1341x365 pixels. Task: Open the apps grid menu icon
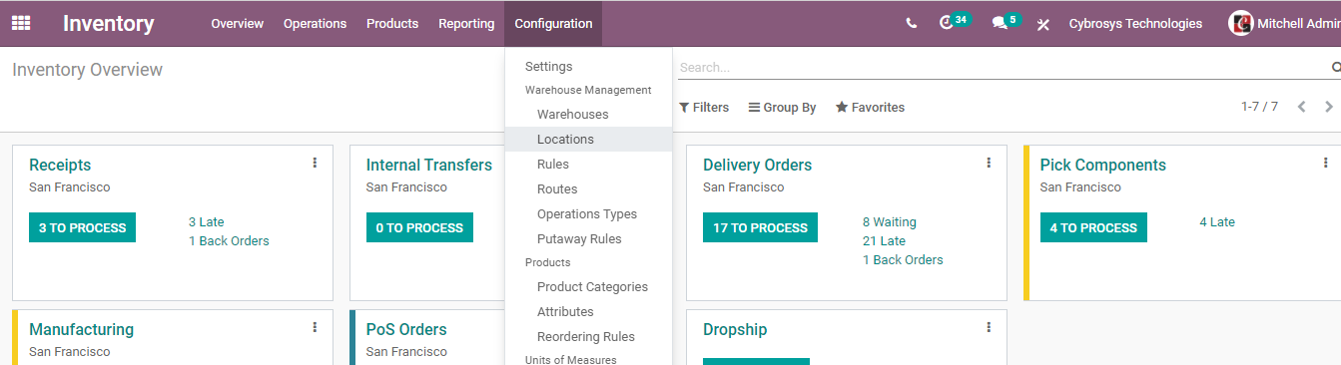[21, 23]
